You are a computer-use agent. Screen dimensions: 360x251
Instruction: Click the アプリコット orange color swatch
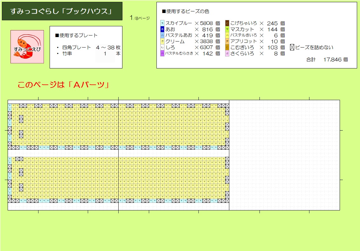[227, 42]
